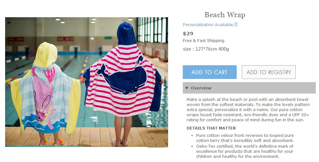The height and width of the screenshot is (162, 319).
Task: Click the Oeko-Tex certified bullet point
Action: click(245, 151)
